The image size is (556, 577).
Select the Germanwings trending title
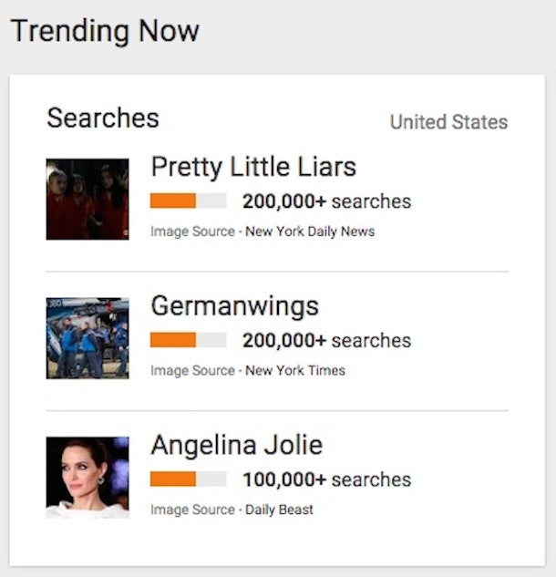pyautogui.click(x=235, y=306)
